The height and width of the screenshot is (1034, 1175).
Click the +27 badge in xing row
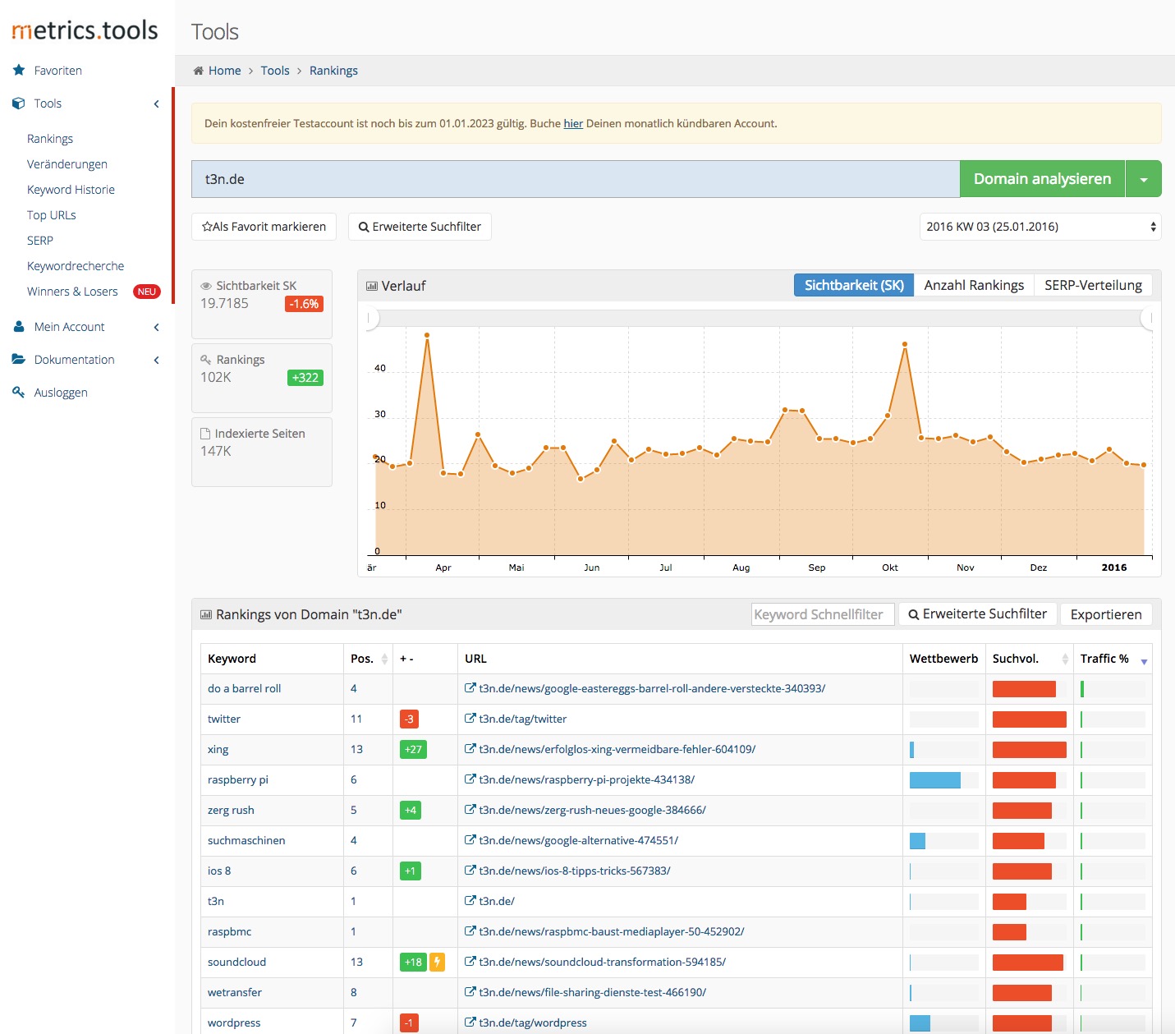[x=413, y=749]
